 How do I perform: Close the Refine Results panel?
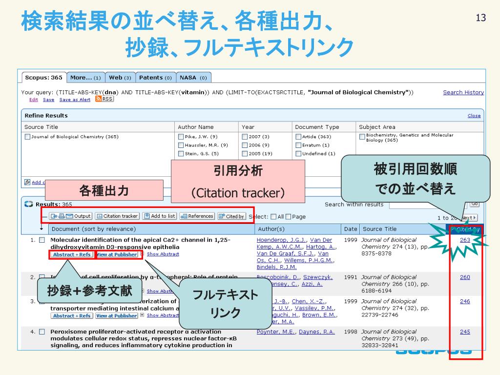coord(474,116)
